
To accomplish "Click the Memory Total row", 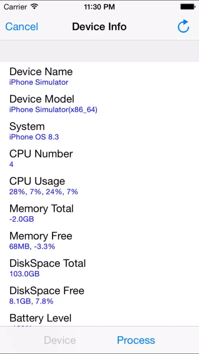I will tap(99, 213).
